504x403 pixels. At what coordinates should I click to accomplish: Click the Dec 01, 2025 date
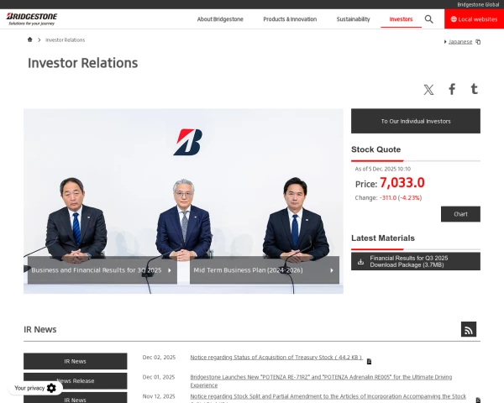click(x=159, y=377)
